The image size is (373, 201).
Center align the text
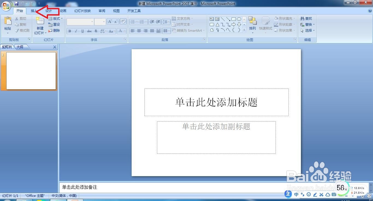139,31
